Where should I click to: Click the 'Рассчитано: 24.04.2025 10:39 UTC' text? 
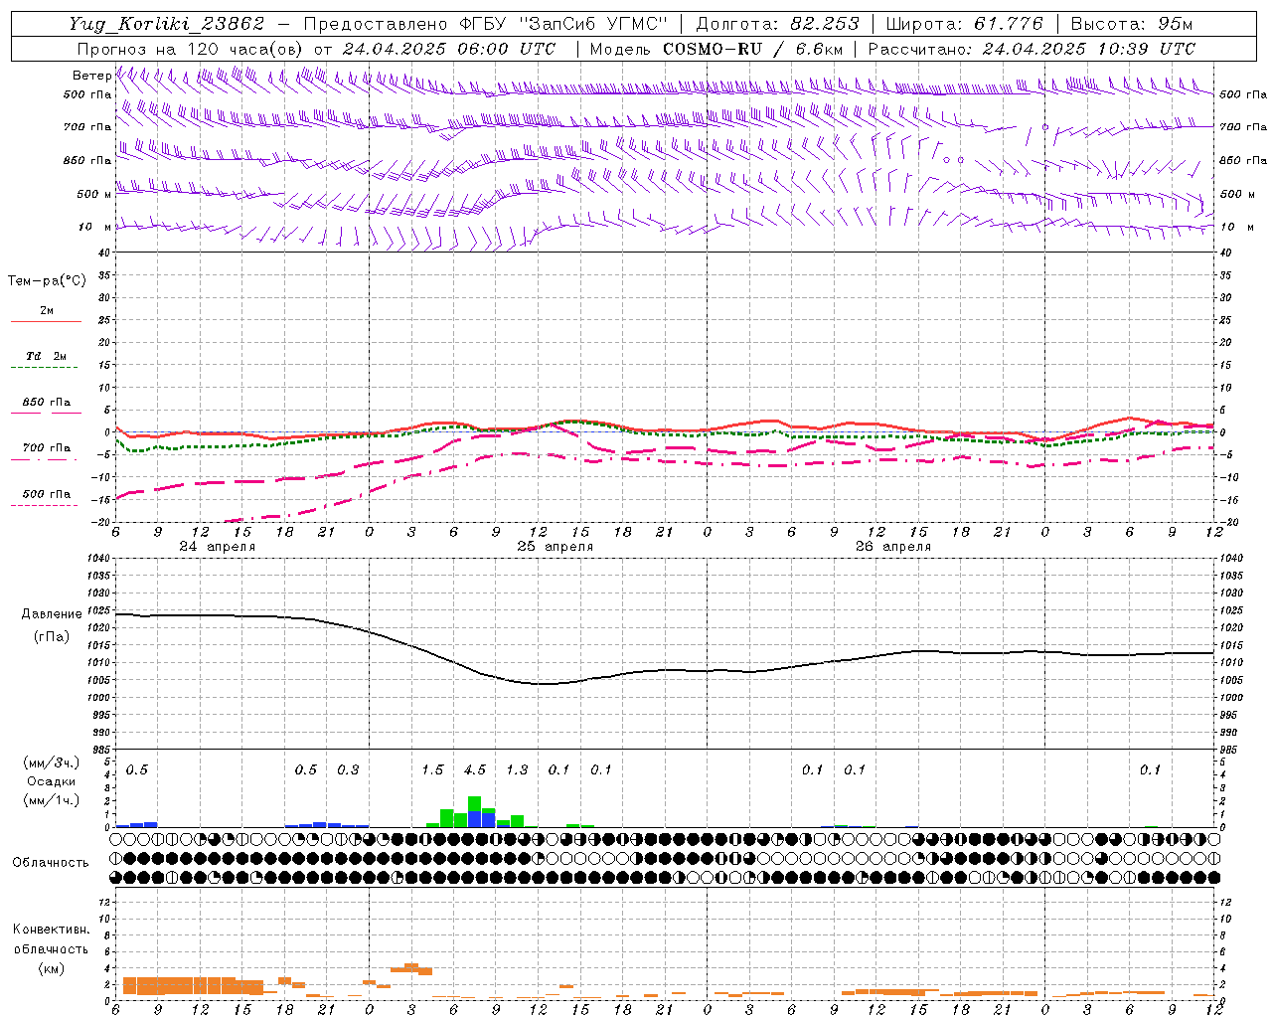point(1032,49)
